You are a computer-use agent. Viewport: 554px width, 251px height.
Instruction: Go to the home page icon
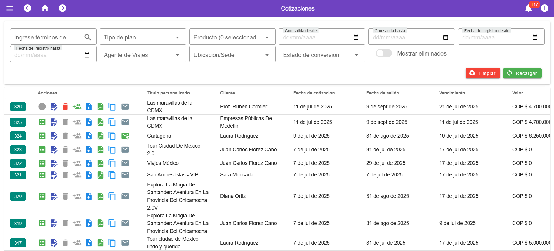(45, 8)
